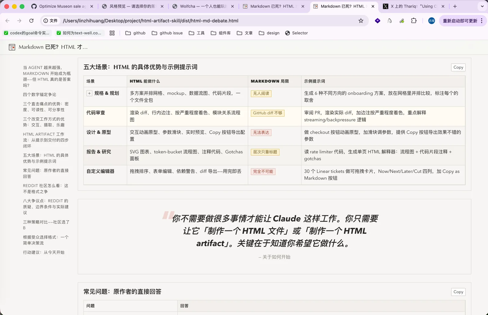This screenshot has width=488, height=315.
Task: Jump to 根据受众选择格式 in sidebar
Action: pos(46,240)
